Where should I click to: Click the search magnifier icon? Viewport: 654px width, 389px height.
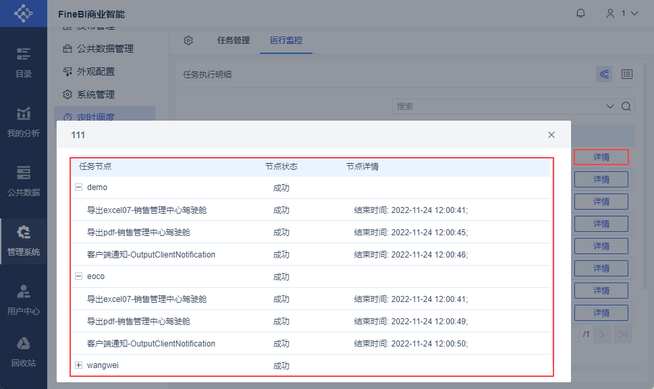626,107
